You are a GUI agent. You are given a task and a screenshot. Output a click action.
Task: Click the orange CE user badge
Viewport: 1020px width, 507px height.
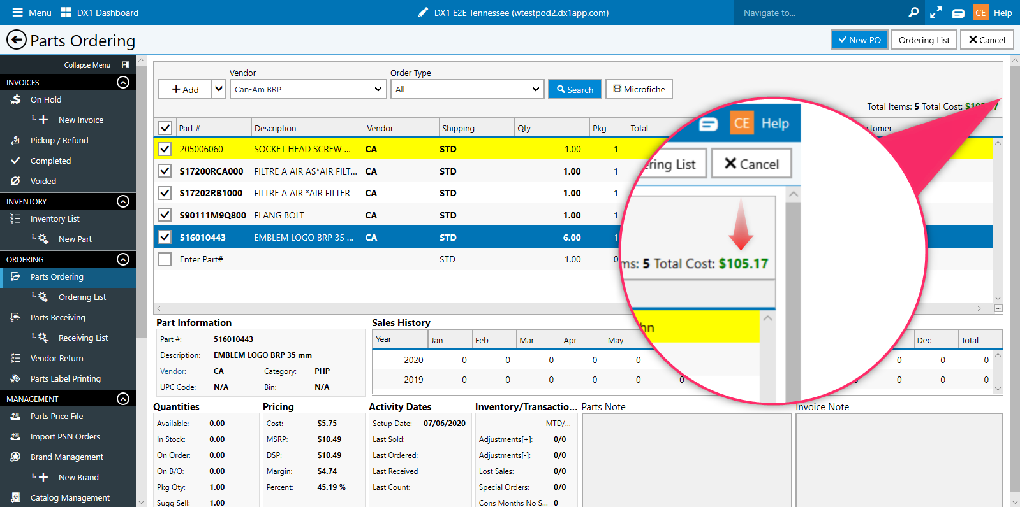[x=980, y=13]
